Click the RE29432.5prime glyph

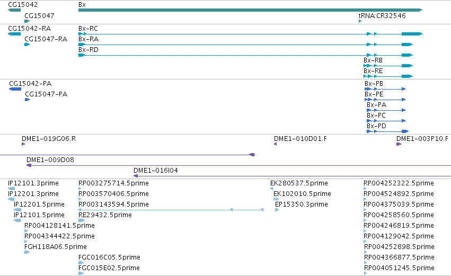pyautogui.click(x=82, y=220)
